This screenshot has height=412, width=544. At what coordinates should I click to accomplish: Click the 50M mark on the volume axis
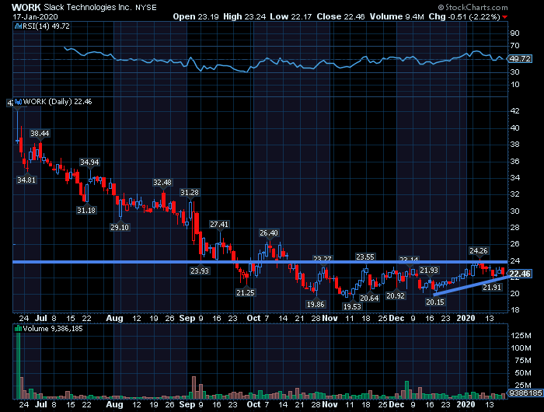click(x=523, y=373)
